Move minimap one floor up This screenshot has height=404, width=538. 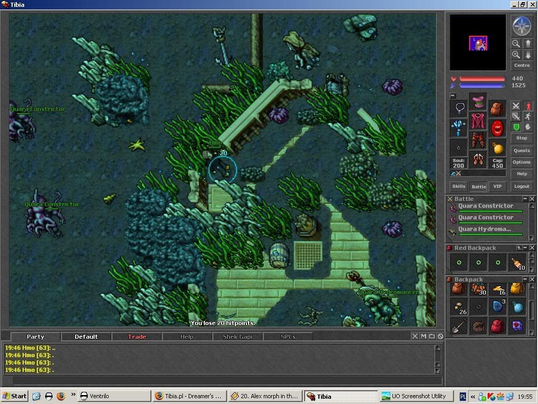point(527,44)
